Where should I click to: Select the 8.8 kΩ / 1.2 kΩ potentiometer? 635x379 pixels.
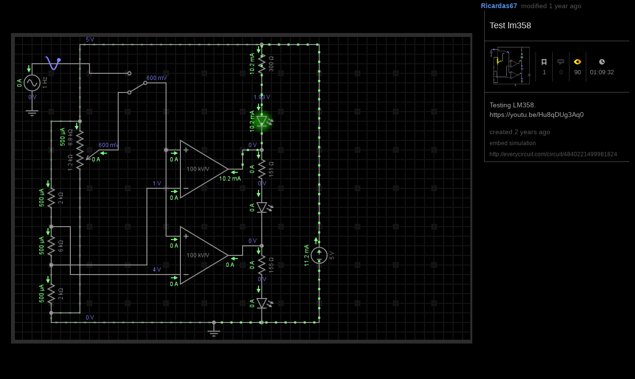click(80, 149)
